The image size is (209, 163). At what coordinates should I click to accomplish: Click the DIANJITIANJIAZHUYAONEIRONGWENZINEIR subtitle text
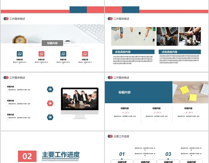[x=60, y=160]
